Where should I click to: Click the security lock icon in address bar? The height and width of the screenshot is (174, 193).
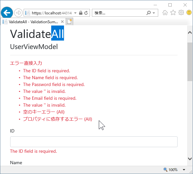pyautogui.click(x=81, y=13)
